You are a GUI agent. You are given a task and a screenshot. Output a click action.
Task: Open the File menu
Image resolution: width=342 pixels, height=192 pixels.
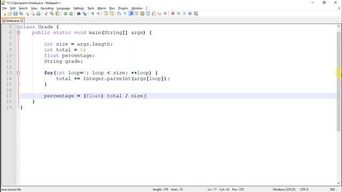(5, 9)
